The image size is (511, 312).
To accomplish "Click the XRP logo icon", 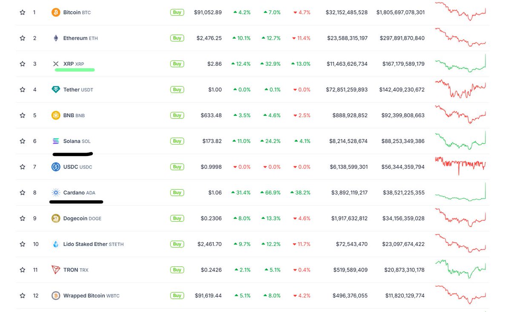I will coord(56,64).
